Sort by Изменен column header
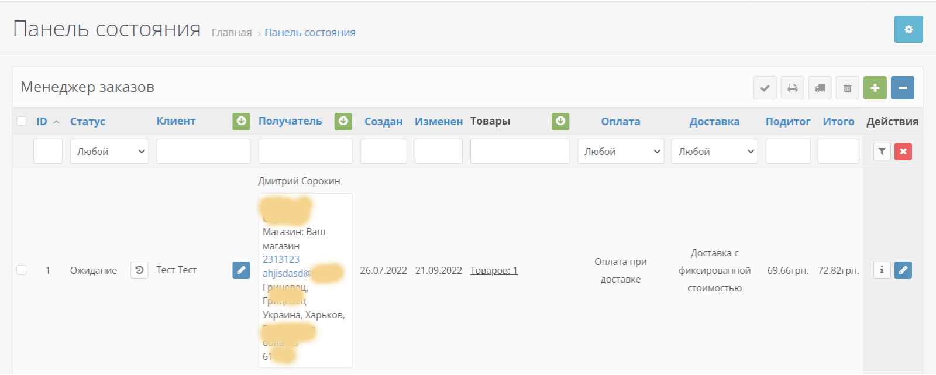 (439, 122)
